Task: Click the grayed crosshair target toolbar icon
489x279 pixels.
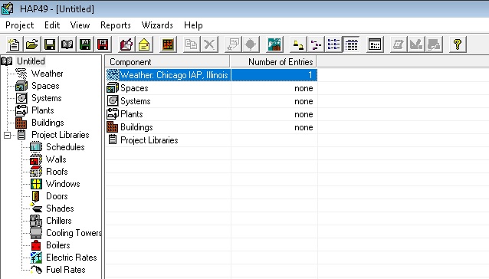Action: [251, 44]
